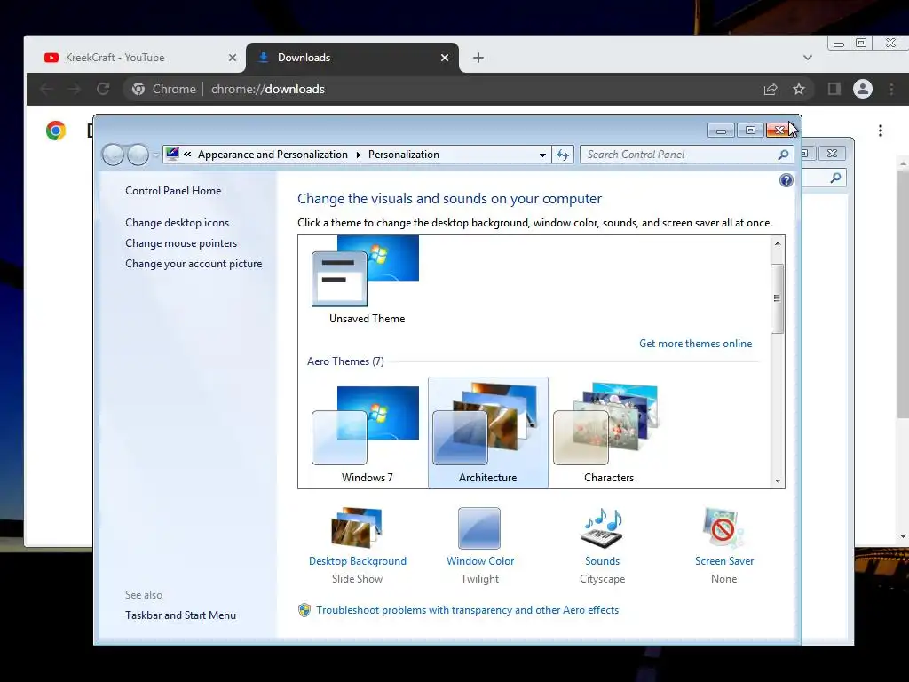Viewport: 909px width, 682px height.
Task: Open Chrome's three-dot menu in the toolbar
Action: point(891,89)
